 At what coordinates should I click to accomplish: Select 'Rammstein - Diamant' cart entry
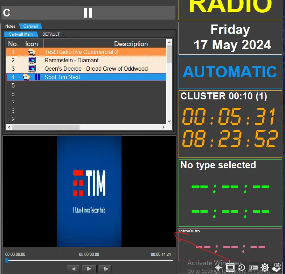pyautogui.click(x=86, y=60)
